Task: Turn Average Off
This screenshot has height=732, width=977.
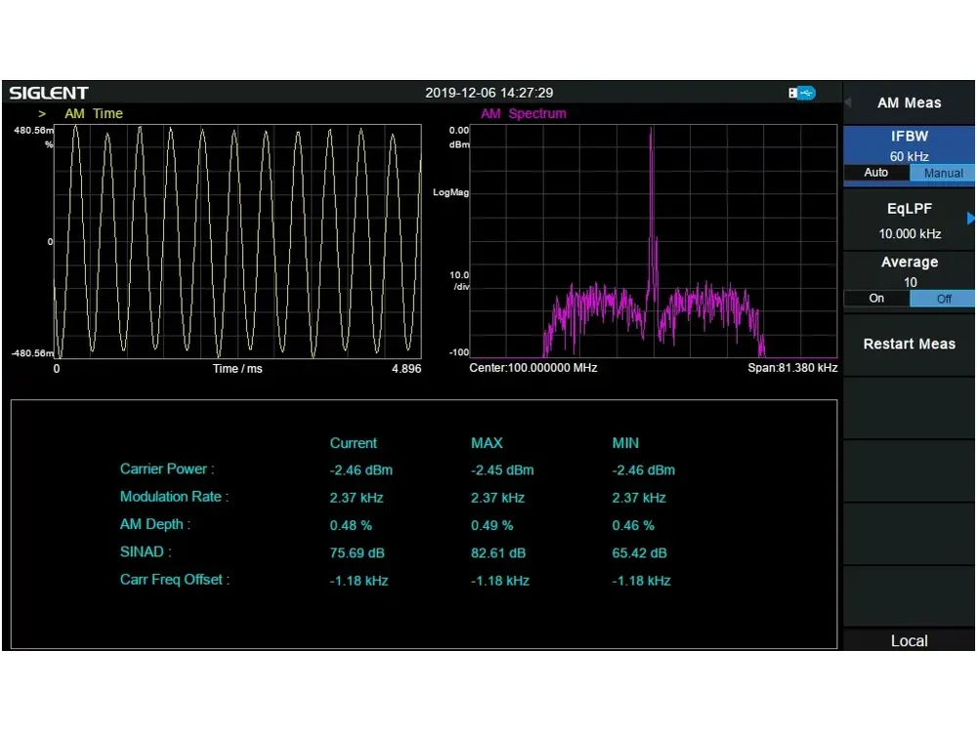Action: click(943, 299)
